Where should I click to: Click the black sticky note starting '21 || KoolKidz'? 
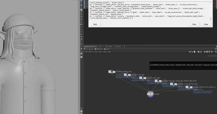[183, 66]
